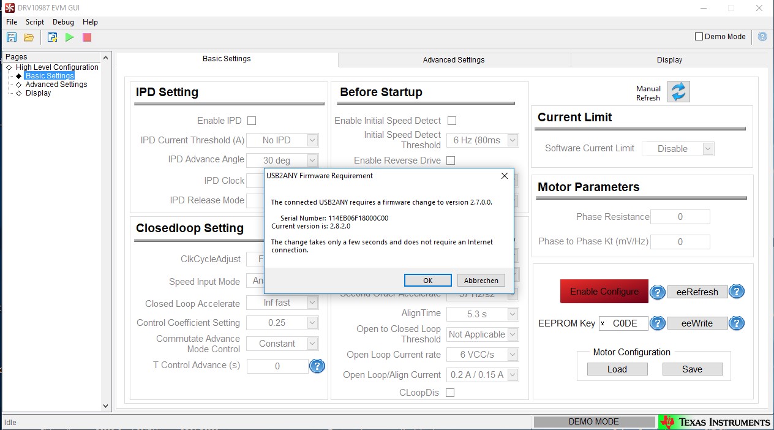774x430 pixels.
Task: Click the red Enable Configure button
Action: 604,292
